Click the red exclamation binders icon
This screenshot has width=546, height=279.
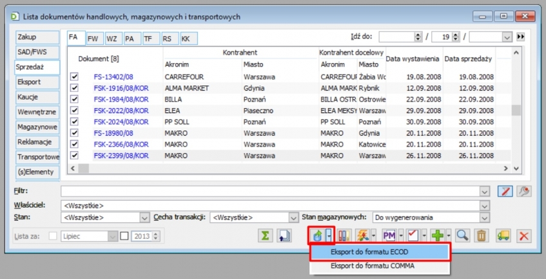pyautogui.click(x=344, y=236)
